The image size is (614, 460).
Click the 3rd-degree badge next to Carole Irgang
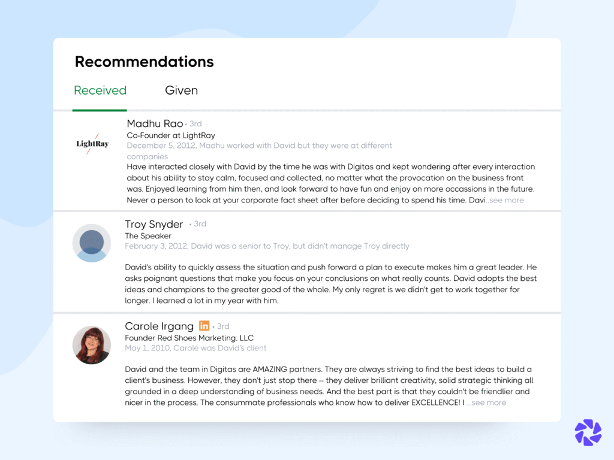coord(222,326)
